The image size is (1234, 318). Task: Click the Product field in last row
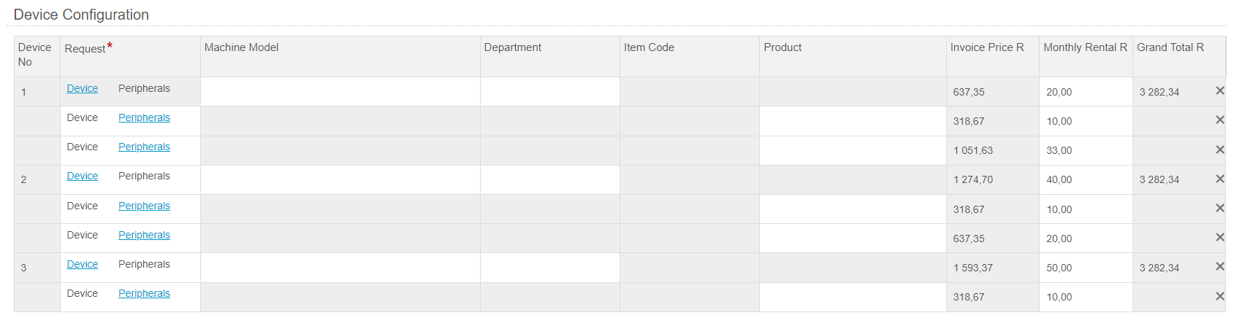click(853, 297)
